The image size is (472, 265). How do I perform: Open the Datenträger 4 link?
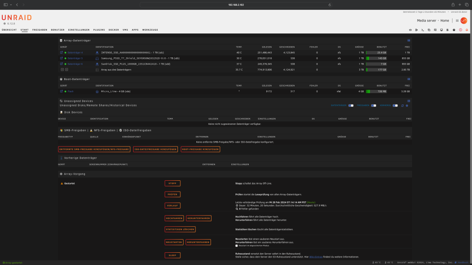point(75,53)
